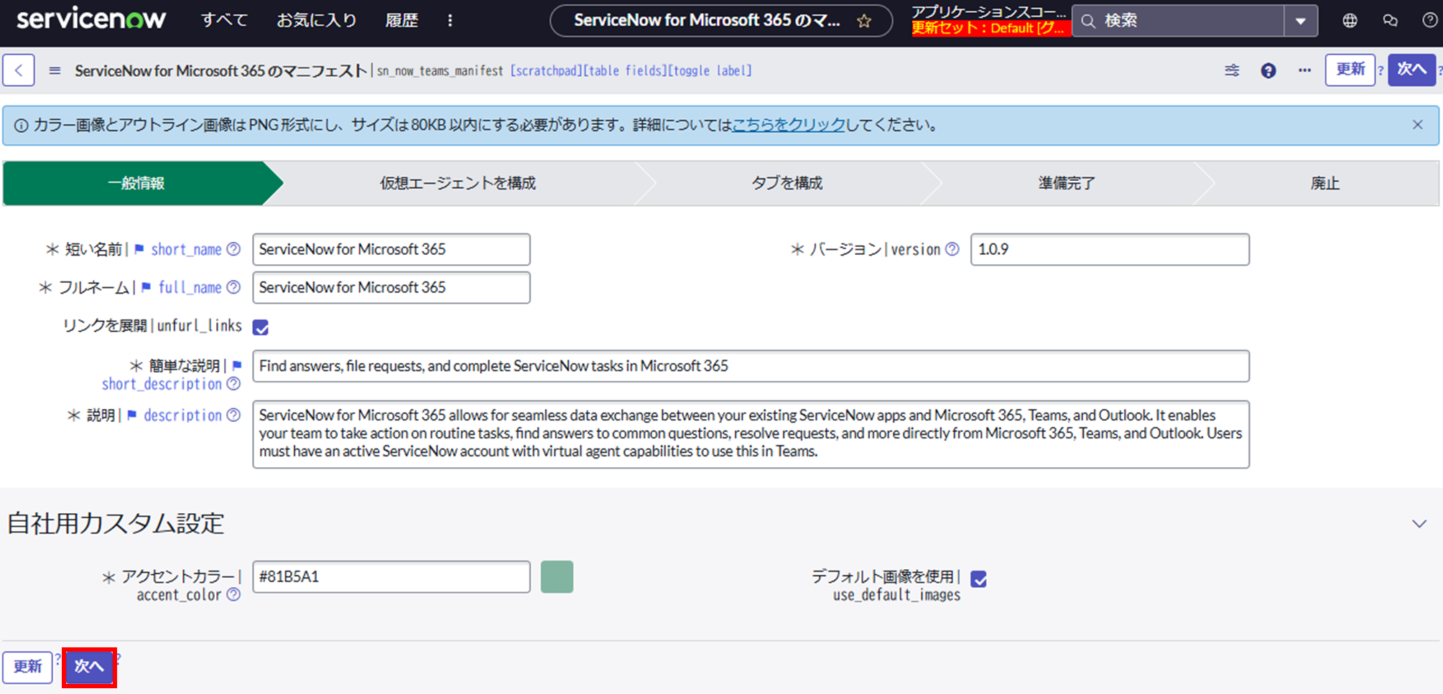Image resolution: width=1443 pixels, height=694 pixels.
Task: Toggle the リンクを展開 unfurl_links checkbox
Action: point(261,327)
